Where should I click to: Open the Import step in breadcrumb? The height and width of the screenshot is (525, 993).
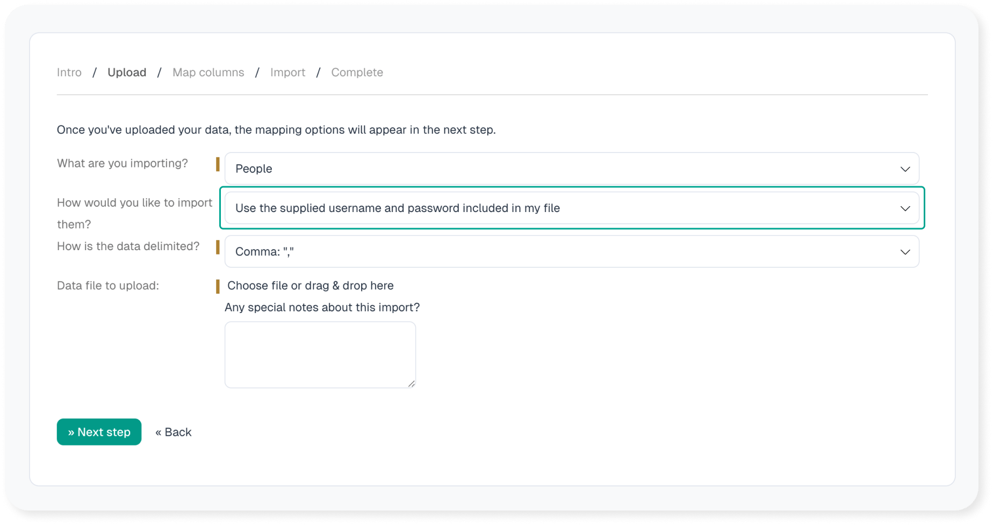[x=287, y=72]
